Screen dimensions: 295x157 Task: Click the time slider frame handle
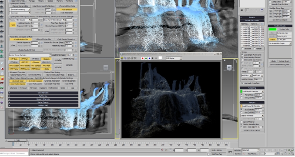(17, 140)
